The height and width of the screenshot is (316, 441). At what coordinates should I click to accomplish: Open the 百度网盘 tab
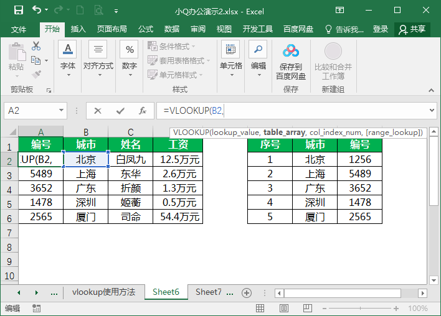(298, 29)
